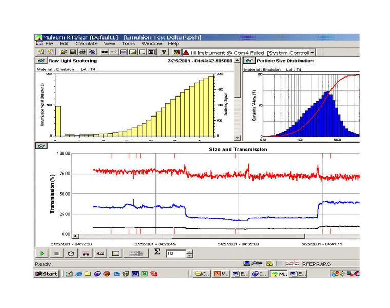The image size is (390, 308).
Task: Click the cassette-like record button
Action: tap(101, 253)
